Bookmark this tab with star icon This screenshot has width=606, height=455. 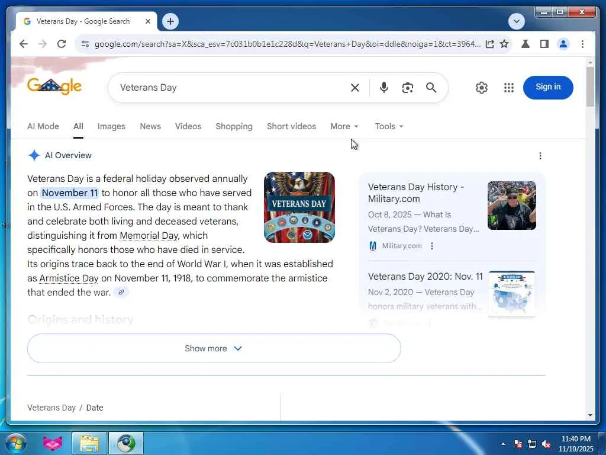[504, 44]
